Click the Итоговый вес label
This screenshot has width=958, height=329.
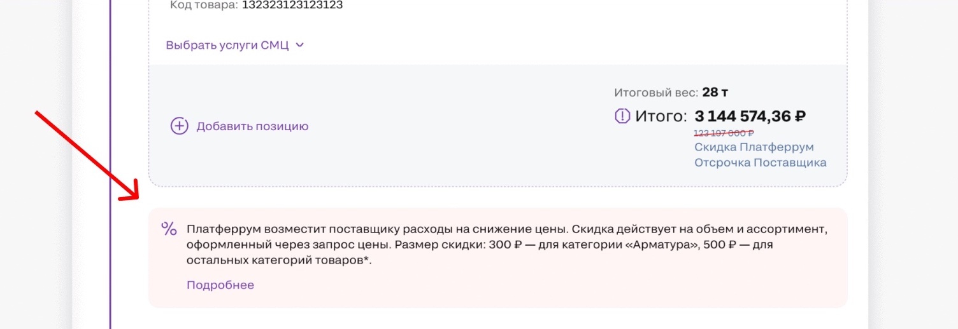656,93
